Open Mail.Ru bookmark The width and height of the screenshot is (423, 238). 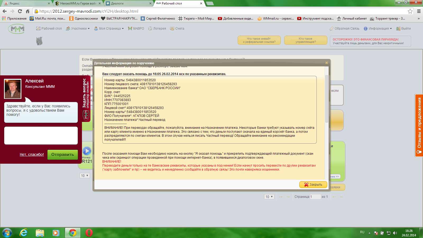click(x=48, y=19)
